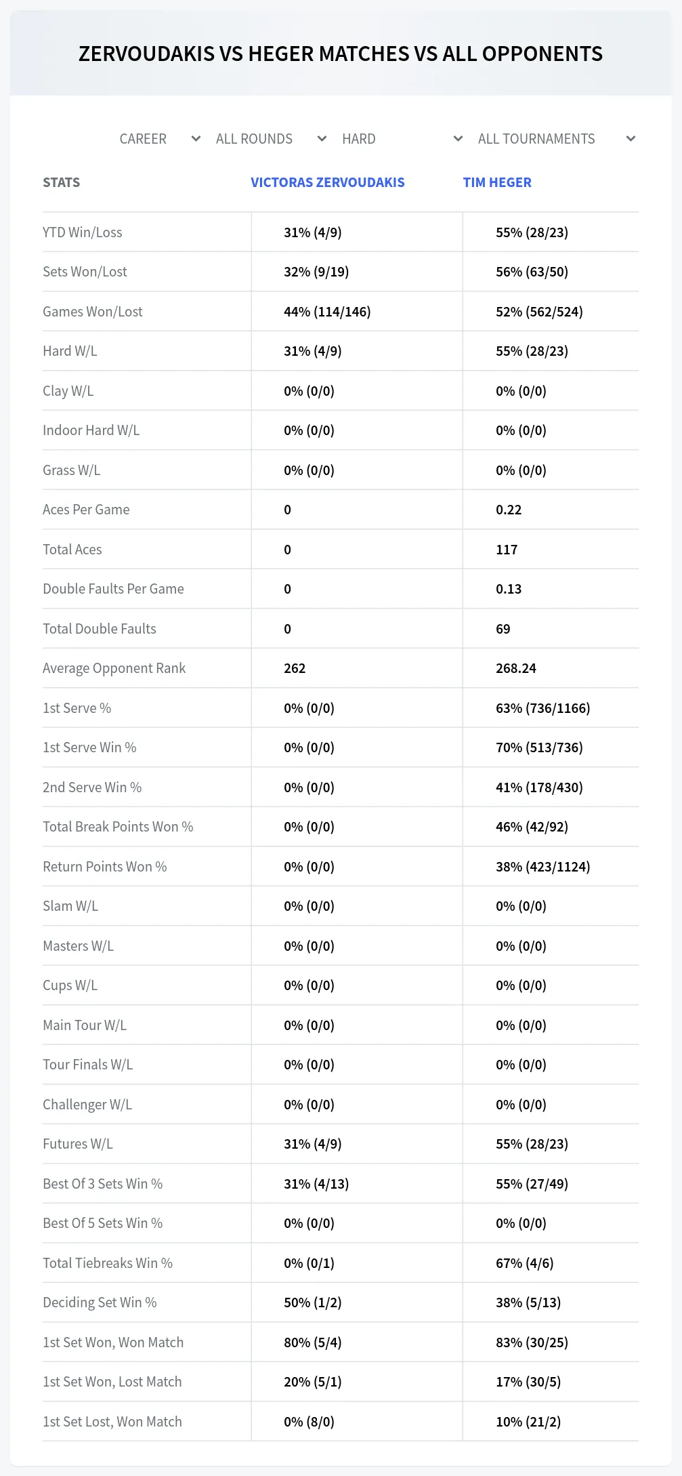Open Tim Heger player link
682x1476 pixels.
(497, 182)
